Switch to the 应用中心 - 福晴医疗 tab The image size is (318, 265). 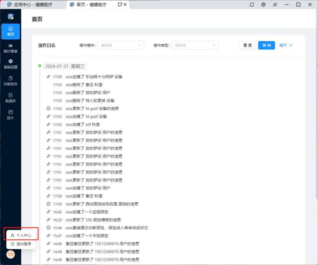(33, 5)
